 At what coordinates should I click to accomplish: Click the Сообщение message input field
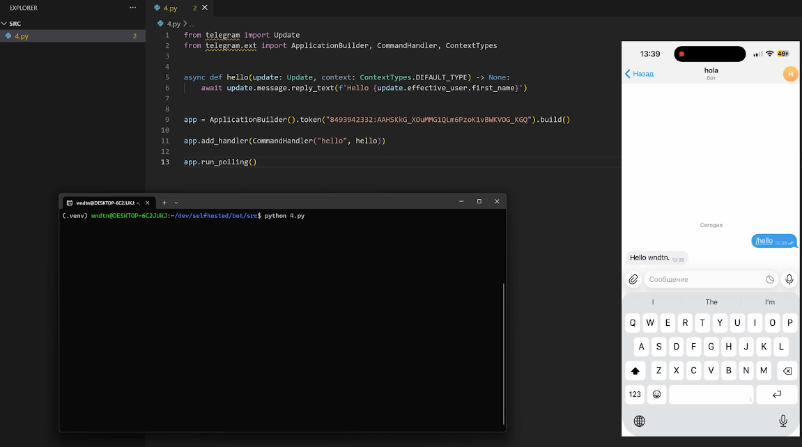(x=702, y=279)
